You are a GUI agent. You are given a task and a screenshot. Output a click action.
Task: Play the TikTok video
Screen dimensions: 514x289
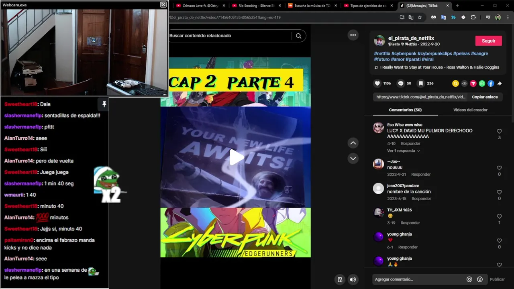point(236,157)
